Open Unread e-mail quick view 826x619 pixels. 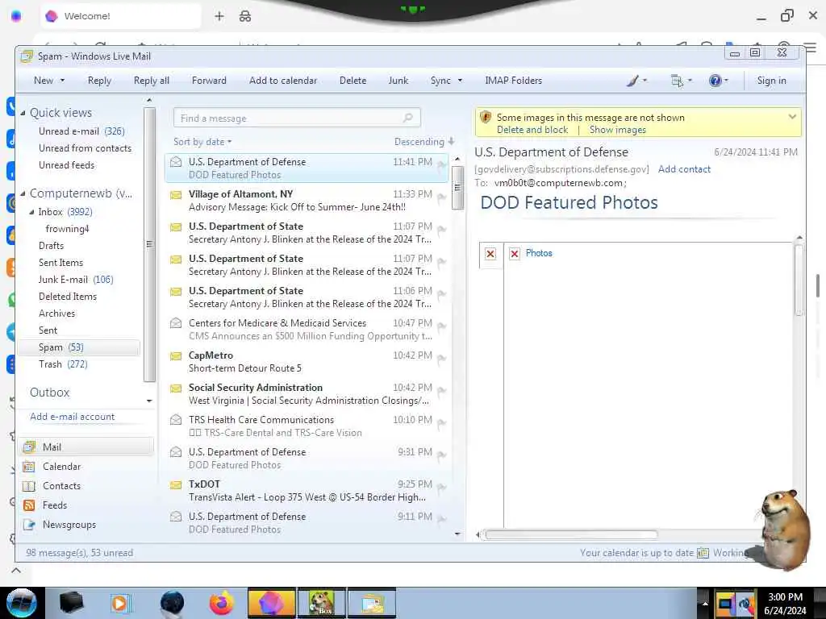(x=81, y=131)
